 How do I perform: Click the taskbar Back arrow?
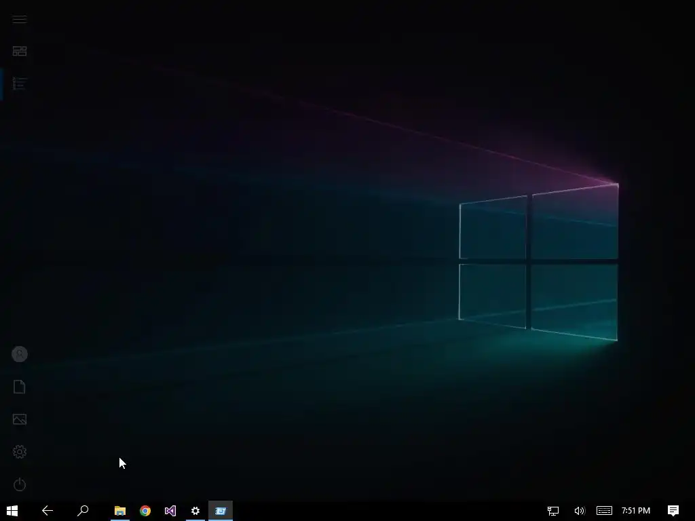pyautogui.click(x=48, y=511)
